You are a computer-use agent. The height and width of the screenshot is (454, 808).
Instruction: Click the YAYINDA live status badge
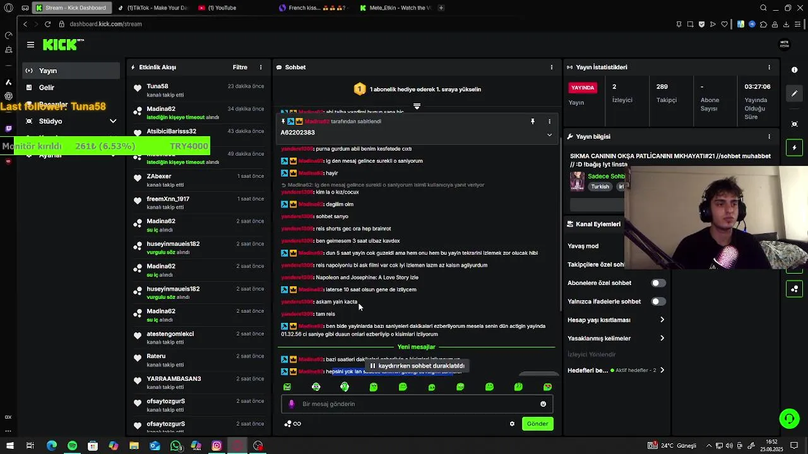[583, 88]
